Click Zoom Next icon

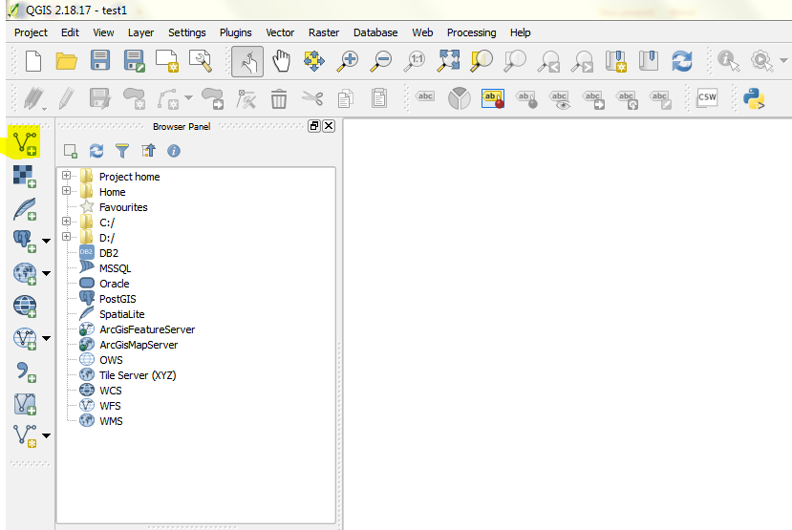point(582,61)
